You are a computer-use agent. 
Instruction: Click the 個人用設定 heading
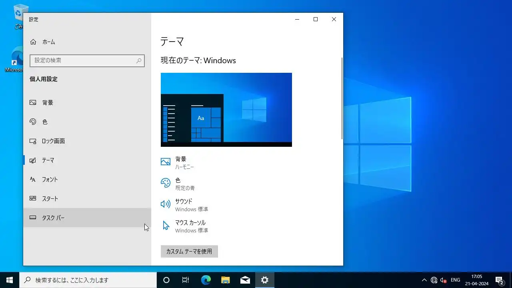tap(44, 79)
